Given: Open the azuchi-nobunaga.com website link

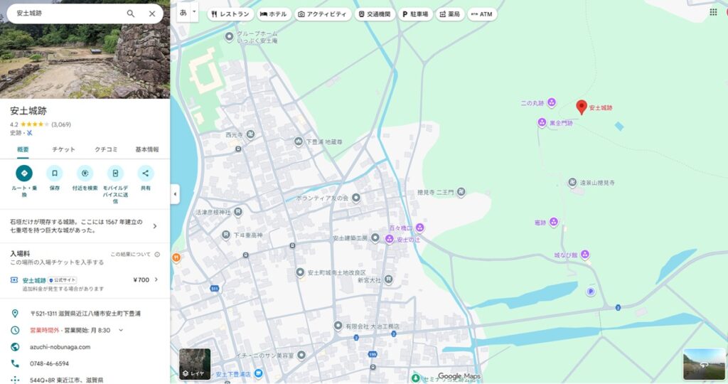Looking at the screenshot, I should (x=60, y=347).
